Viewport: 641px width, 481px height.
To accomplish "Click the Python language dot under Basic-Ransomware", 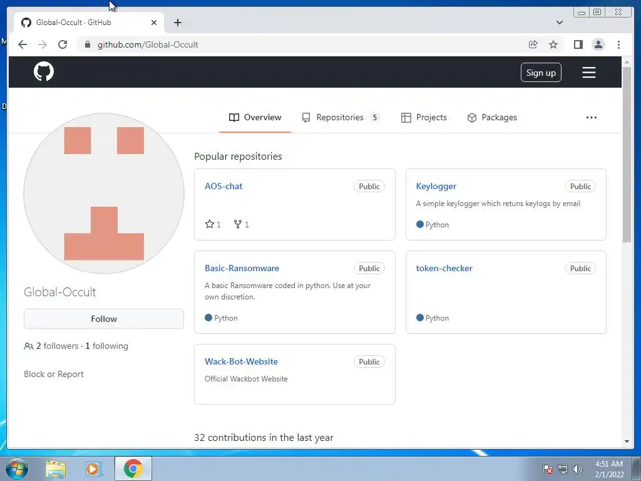I will [208, 318].
